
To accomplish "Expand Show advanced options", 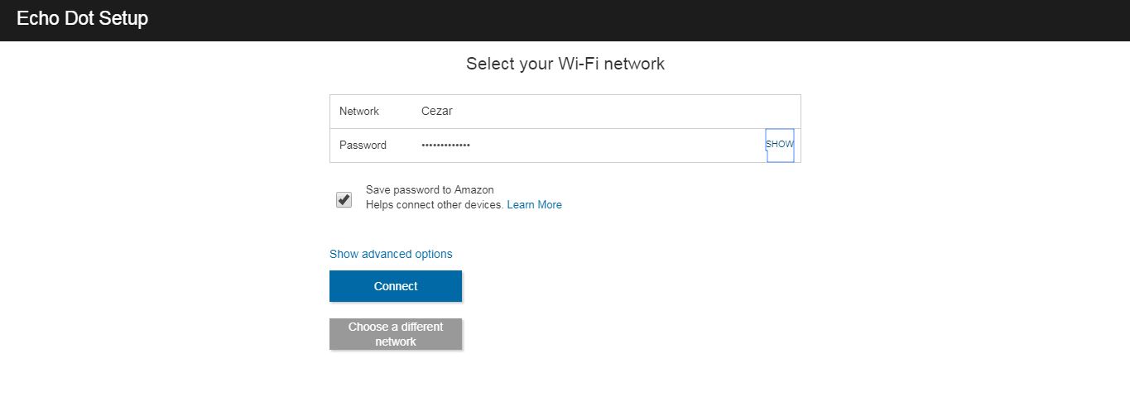I will [391, 254].
